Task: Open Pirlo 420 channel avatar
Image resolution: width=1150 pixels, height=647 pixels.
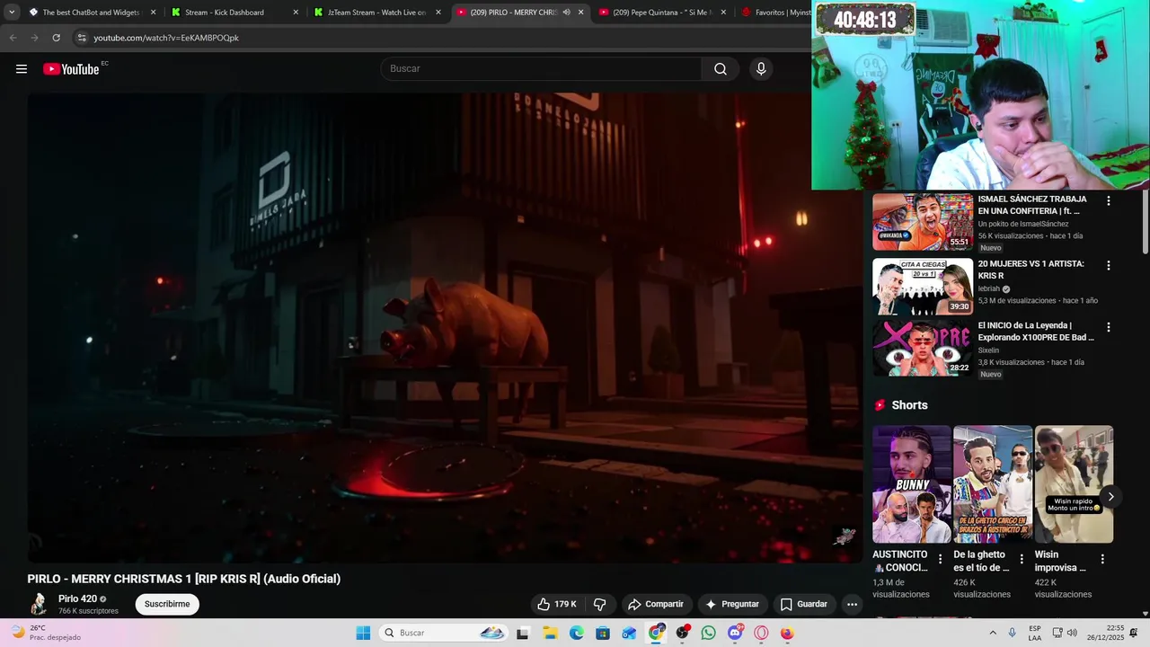Action: 39,604
